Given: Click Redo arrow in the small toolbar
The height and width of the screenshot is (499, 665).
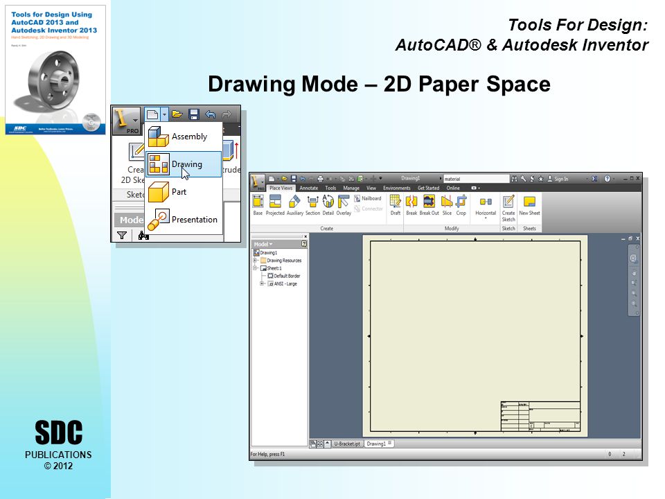Looking at the screenshot, I should (x=227, y=114).
